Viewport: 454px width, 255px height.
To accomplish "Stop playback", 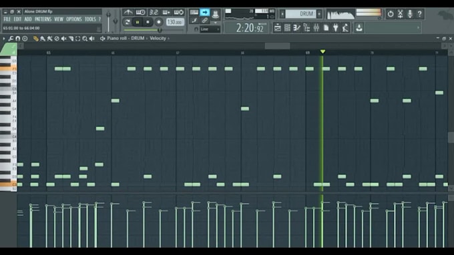I will pyautogui.click(x=148, y=22).
